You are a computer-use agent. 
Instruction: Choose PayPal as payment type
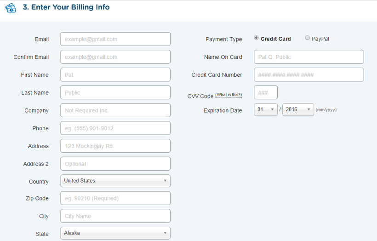pyautogui.click(x=307, y=38)
